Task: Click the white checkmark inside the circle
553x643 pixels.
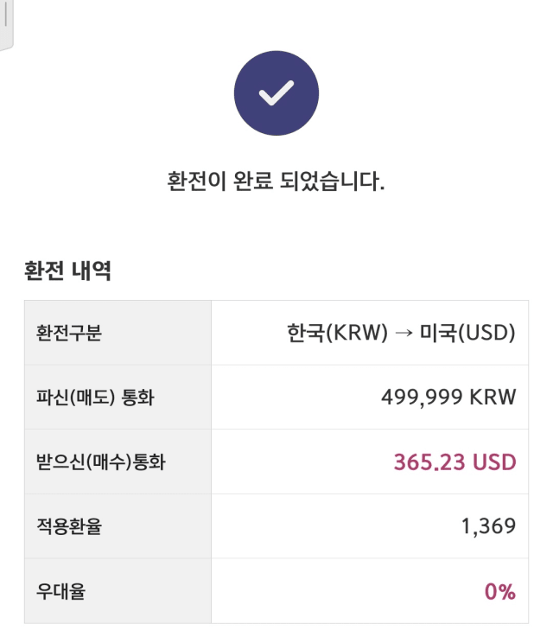Action: click(276, 93)
